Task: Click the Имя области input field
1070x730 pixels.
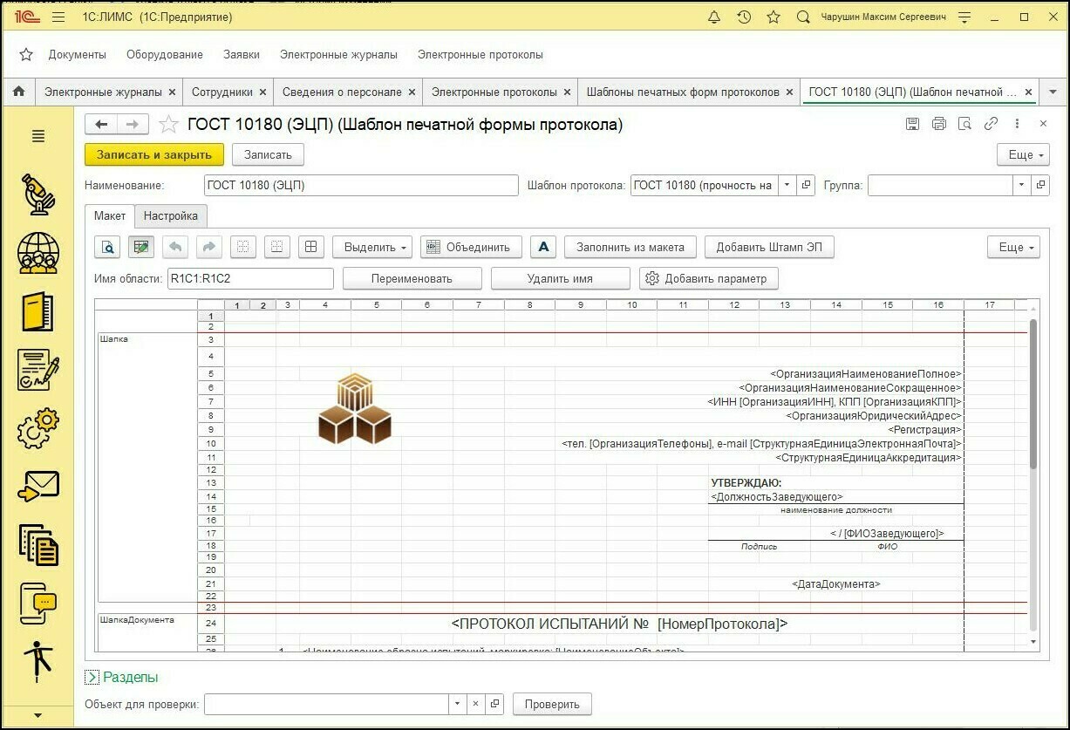Action: pyautogui.click(x=250, y=278)
